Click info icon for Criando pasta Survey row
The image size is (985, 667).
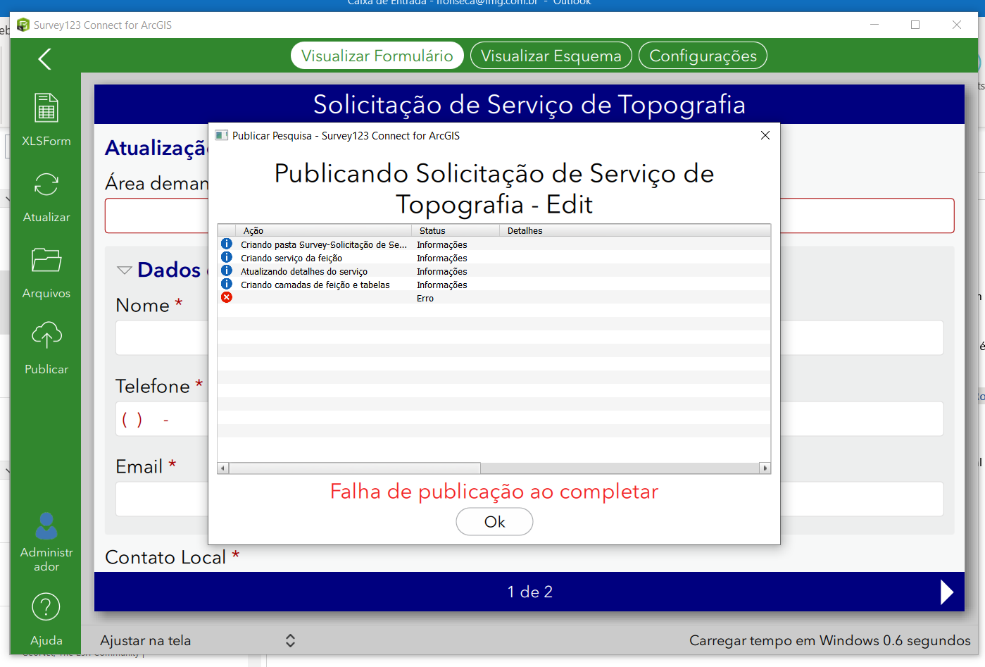point(227,244)
